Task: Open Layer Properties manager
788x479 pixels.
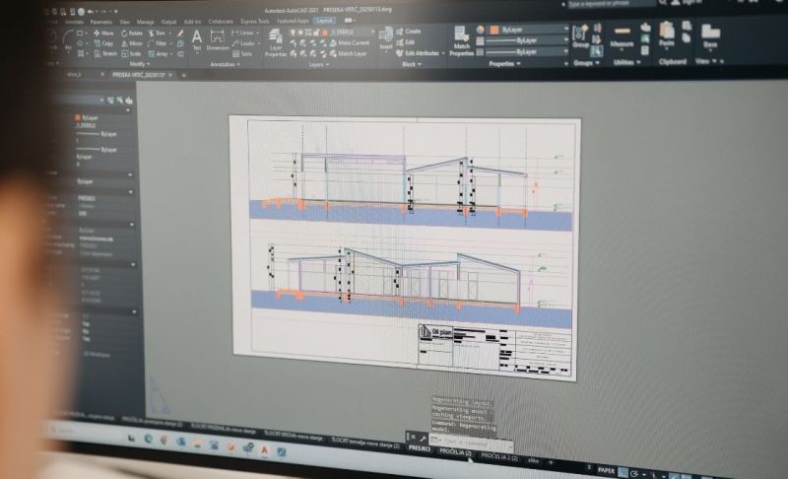Action: [275, 40]
